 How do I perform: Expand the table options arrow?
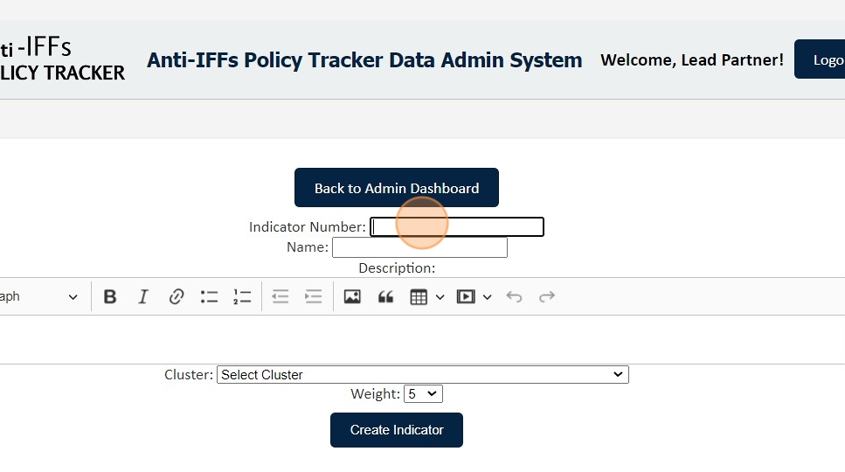[440, 297]
